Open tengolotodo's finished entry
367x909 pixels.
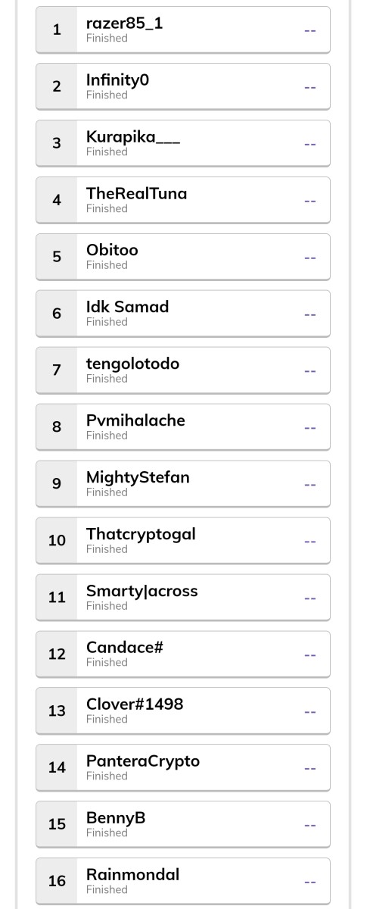click(x=183, y=370)
